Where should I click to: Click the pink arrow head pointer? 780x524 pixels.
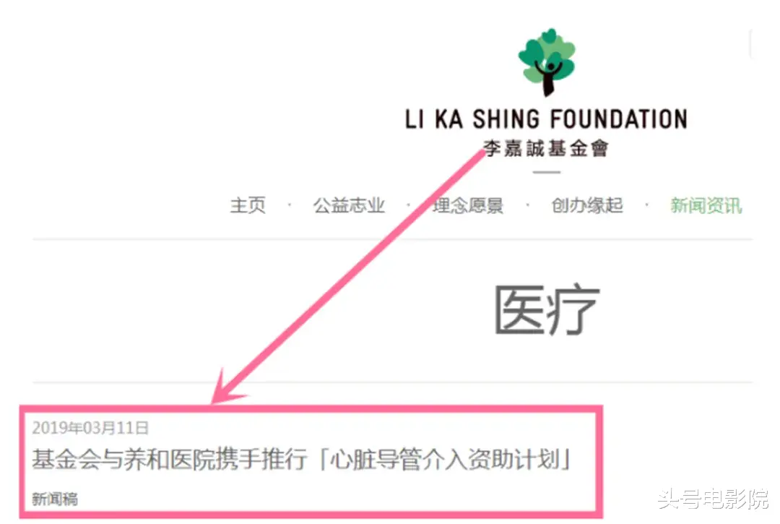point(226,389)
